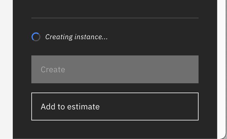Select the word "Create" inside the gray button
Screen dimensions: 227x139
tap(53, 70)
